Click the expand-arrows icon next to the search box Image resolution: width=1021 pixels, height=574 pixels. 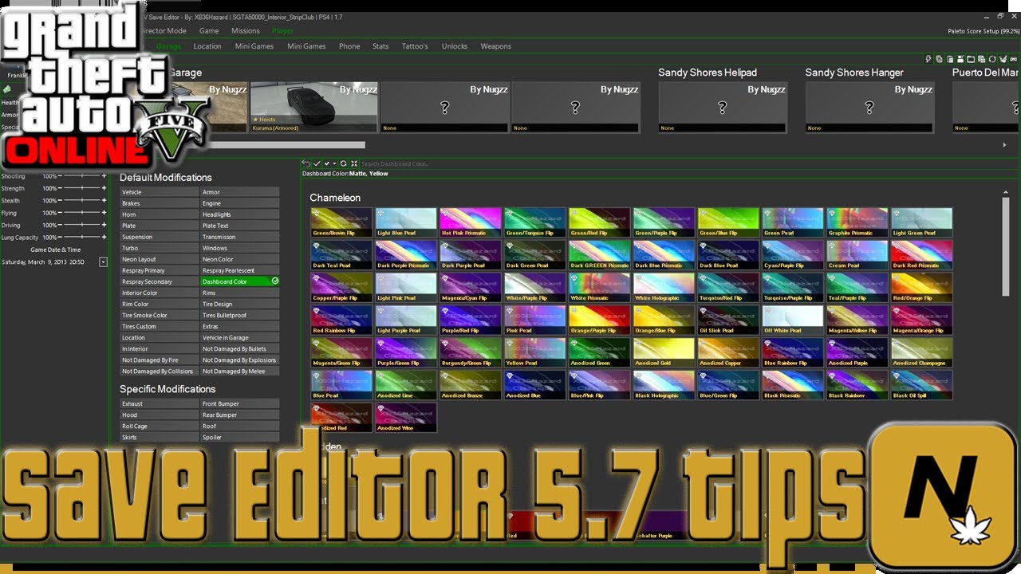point(354,163)
